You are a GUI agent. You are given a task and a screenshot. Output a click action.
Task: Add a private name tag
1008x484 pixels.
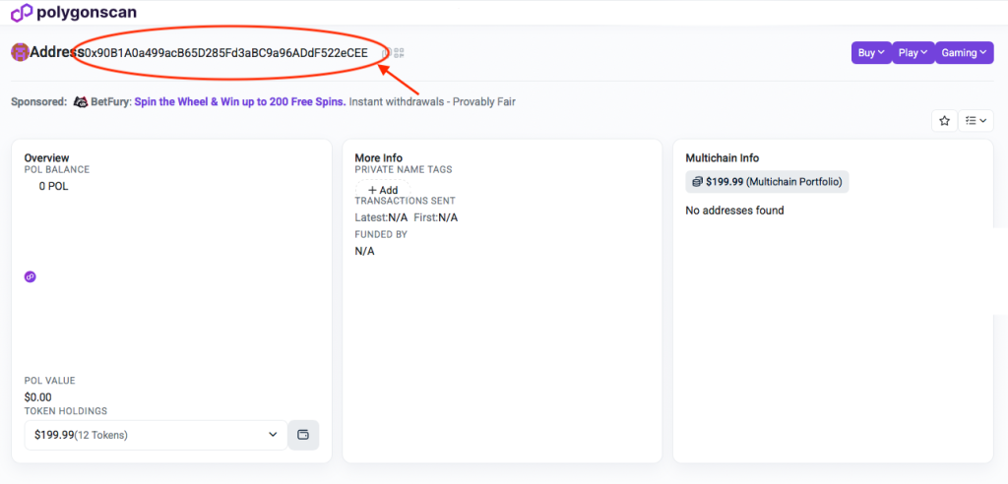pos(383,190)
